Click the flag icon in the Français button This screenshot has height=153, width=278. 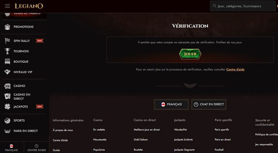163,105
